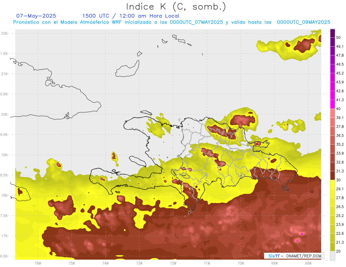Image resolution: width=346 pixels, height=267 pixels.
Task: Click the colorbar value "35.2"
Action: coord(340,144)
